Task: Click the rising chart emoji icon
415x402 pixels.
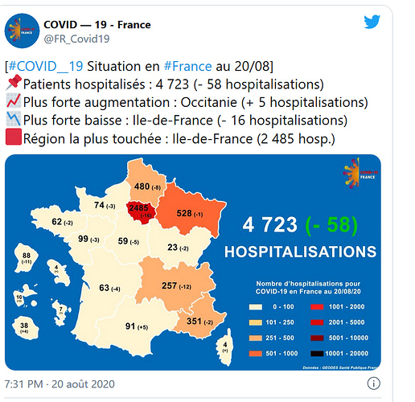Action: coord(14,100)
